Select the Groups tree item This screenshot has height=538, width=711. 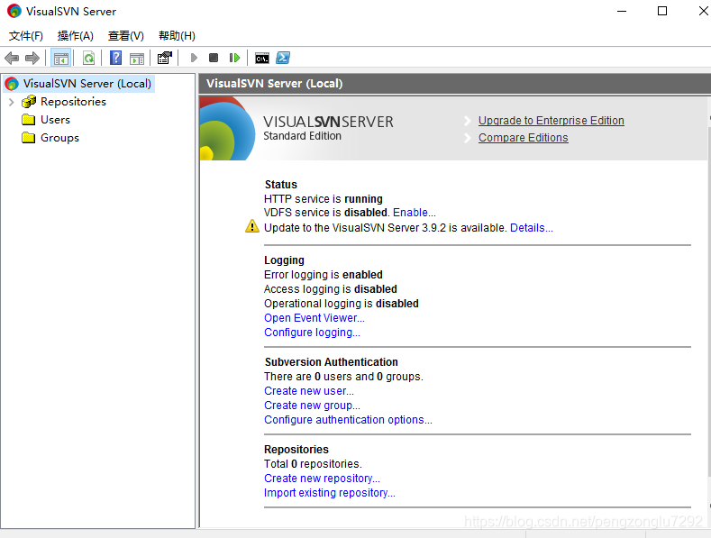coord(59,138)
